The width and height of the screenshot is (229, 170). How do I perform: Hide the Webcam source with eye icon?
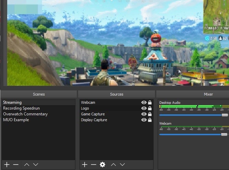point(144,102)
